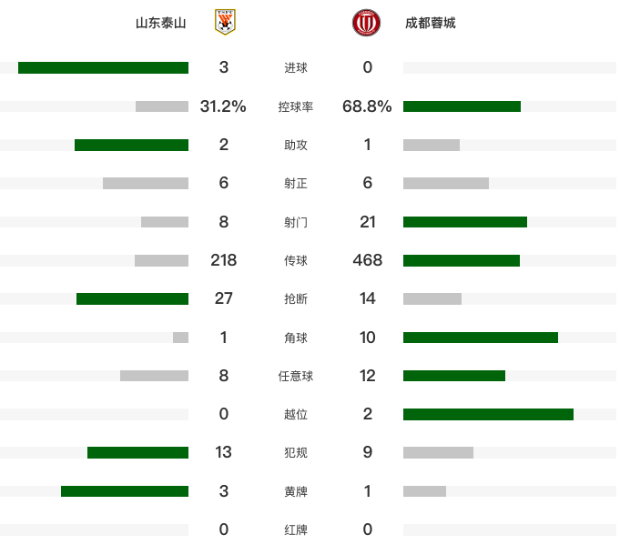
Task: Select the 黄牌 yellow cards label
Action: pyautogui.click(x=296, y=491)
